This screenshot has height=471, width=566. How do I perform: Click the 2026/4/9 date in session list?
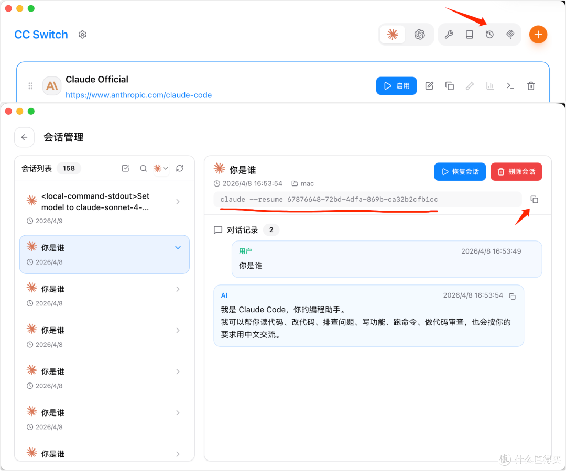pos(49,221)
